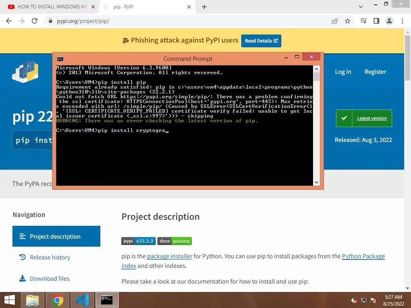
Task: Click the Project description heading
Action: pos(161,217)
